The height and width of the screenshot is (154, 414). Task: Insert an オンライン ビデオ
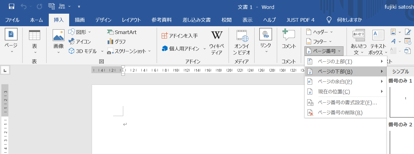point(242,42)
